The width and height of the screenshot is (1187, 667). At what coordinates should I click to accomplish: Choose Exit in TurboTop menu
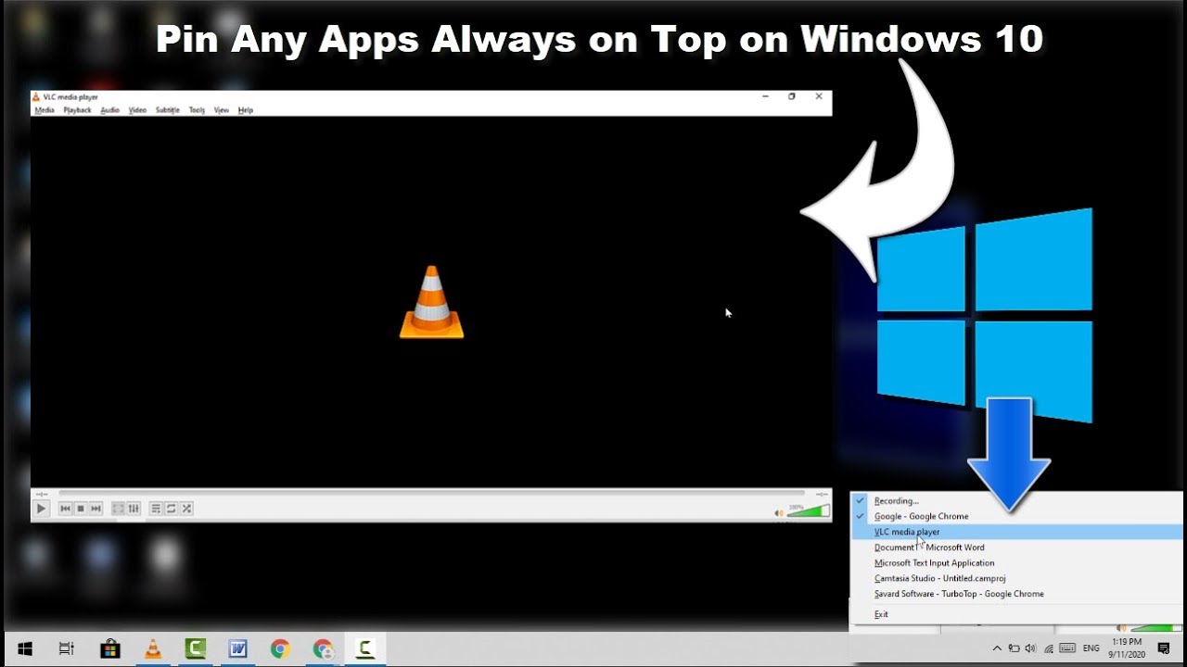tap(1016, 614)
